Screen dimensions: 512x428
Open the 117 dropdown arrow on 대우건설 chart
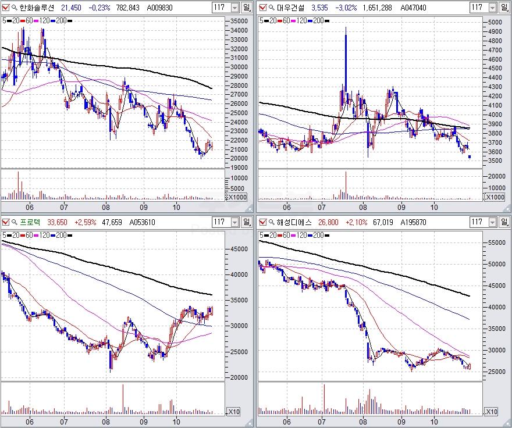tap(492, 8)
